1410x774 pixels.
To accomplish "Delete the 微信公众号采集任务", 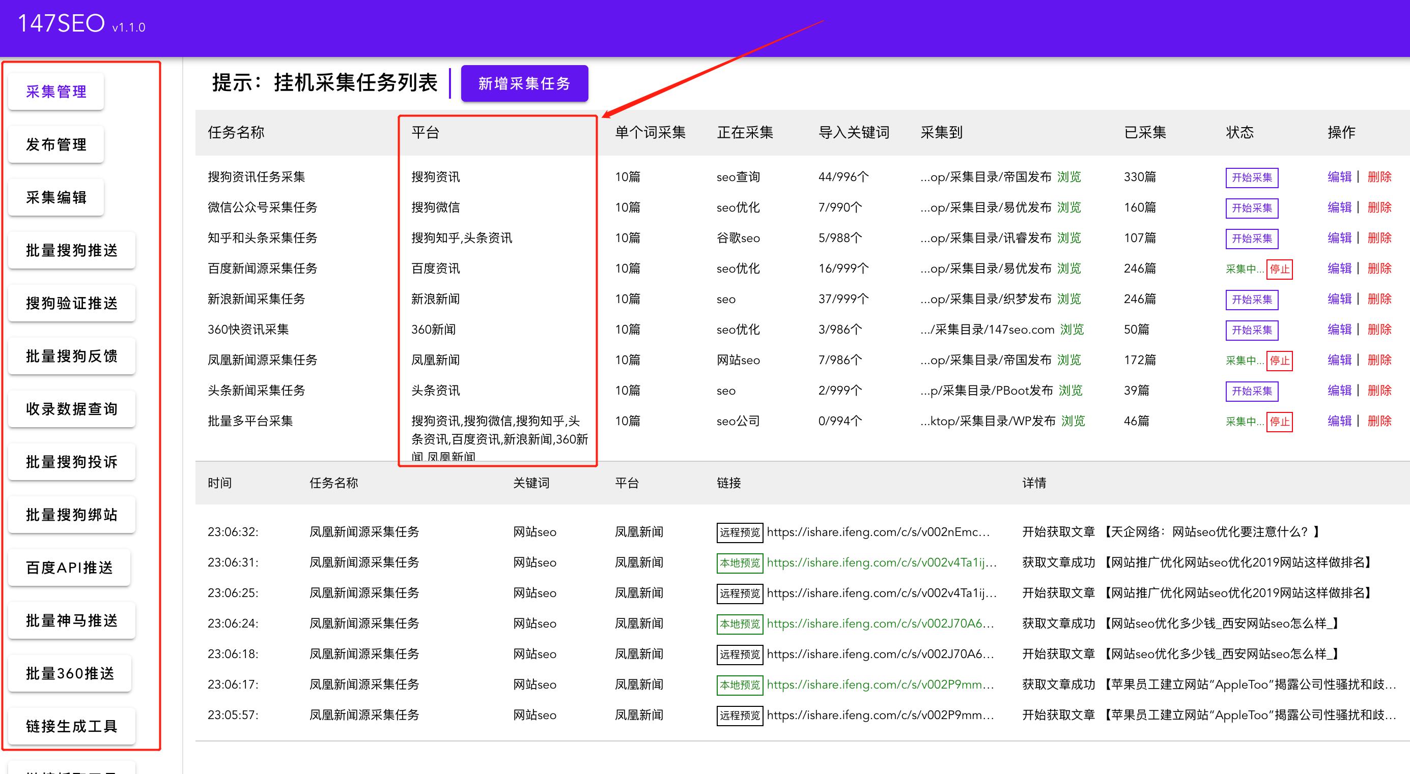I will click(1379, 207).
